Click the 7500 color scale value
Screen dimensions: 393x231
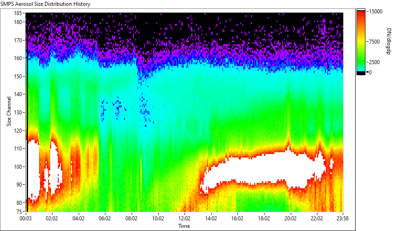coord(375,42)
